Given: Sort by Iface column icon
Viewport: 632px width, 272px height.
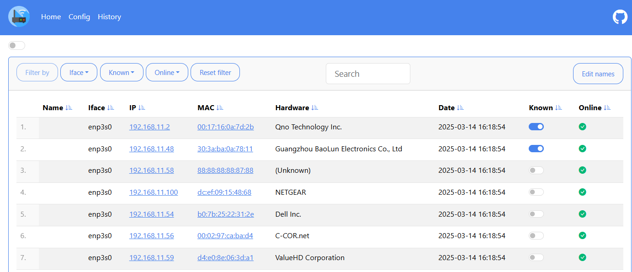Looking at the screenshot, I should [x=111, y=108].
